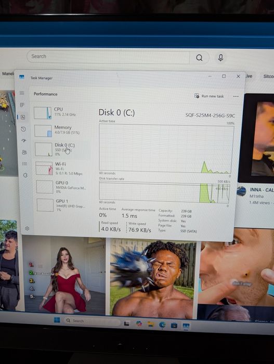The height and width of the screenshot is (364, 274).
Task: Open Startup apps page icon
Action: tap(24, 141)
